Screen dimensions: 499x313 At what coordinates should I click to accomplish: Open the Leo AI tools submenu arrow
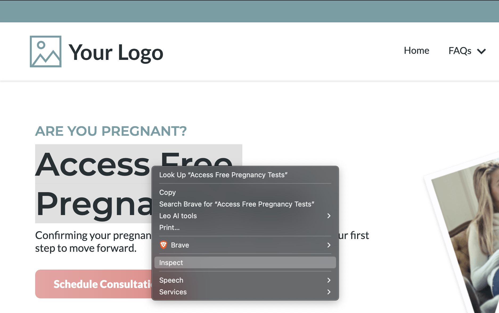tap(329, 216)
